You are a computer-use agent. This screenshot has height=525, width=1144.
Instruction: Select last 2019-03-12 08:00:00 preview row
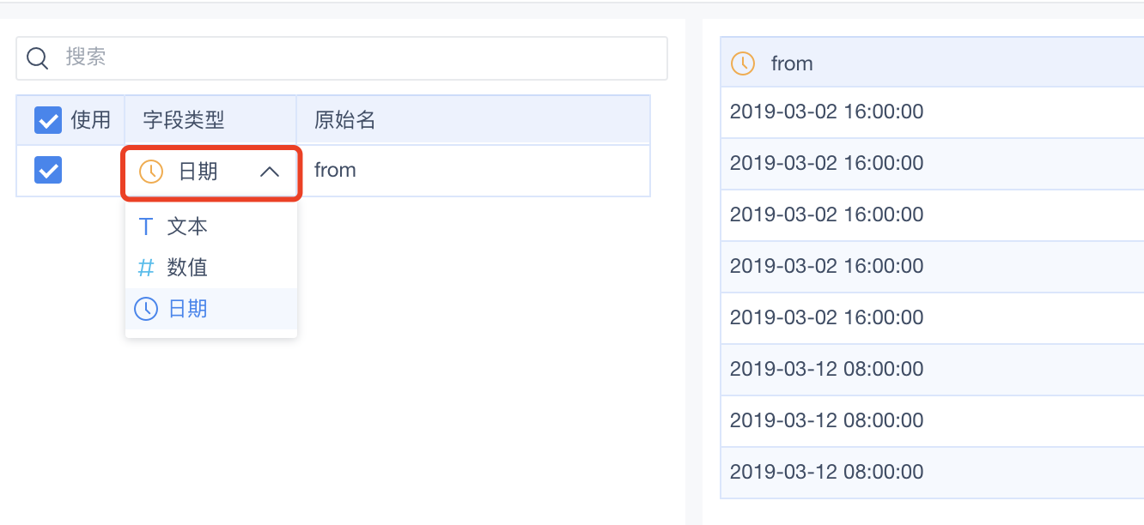pos(932,473)
